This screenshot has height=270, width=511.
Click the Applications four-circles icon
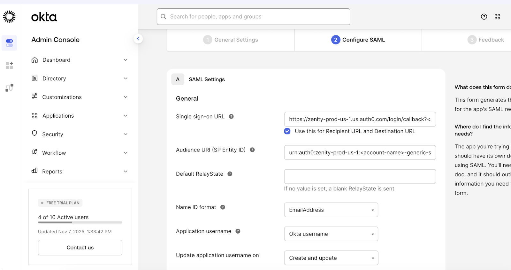34,116
